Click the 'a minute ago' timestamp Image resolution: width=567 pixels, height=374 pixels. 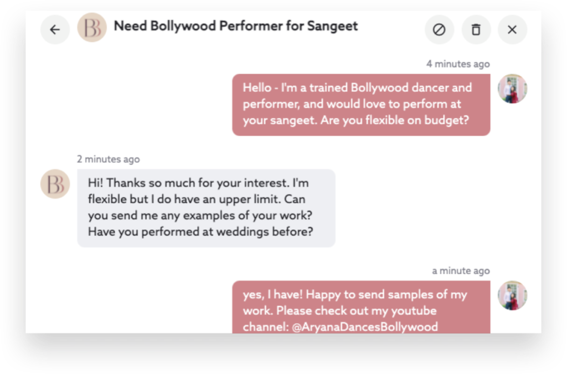(x=461, y=271)
